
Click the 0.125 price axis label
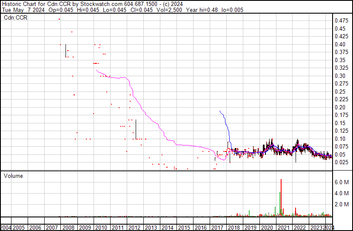tap(341, 131)
